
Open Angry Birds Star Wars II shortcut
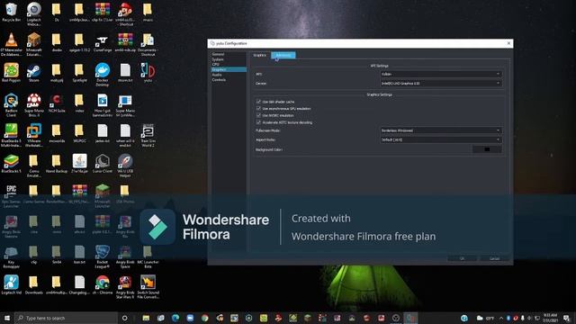pyautogui.click(x=125, y=287)
